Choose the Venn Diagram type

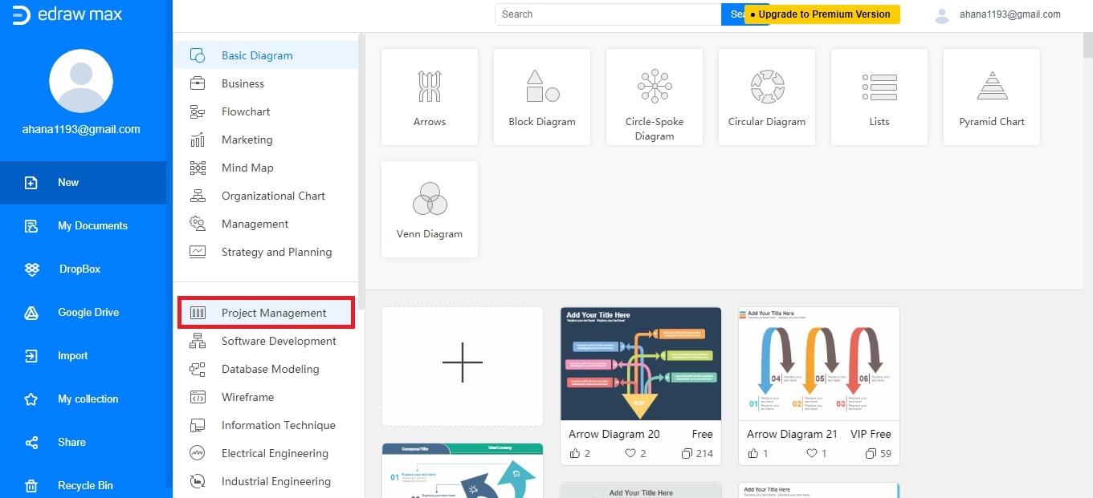430,209
